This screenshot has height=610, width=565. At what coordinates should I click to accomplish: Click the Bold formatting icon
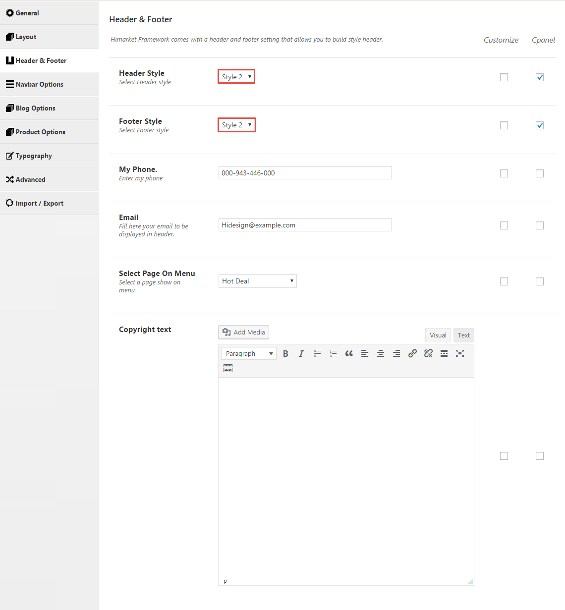point(285,353)
